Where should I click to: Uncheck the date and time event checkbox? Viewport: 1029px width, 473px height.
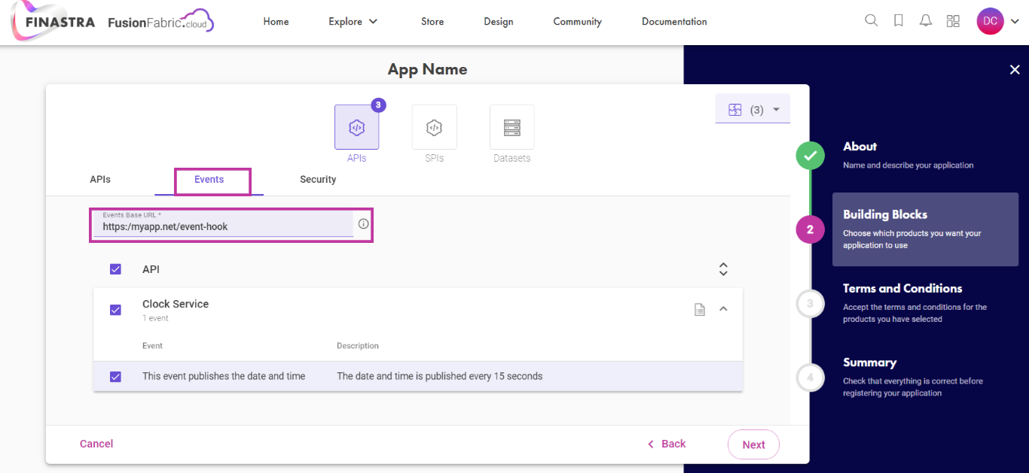coord(115,376)
